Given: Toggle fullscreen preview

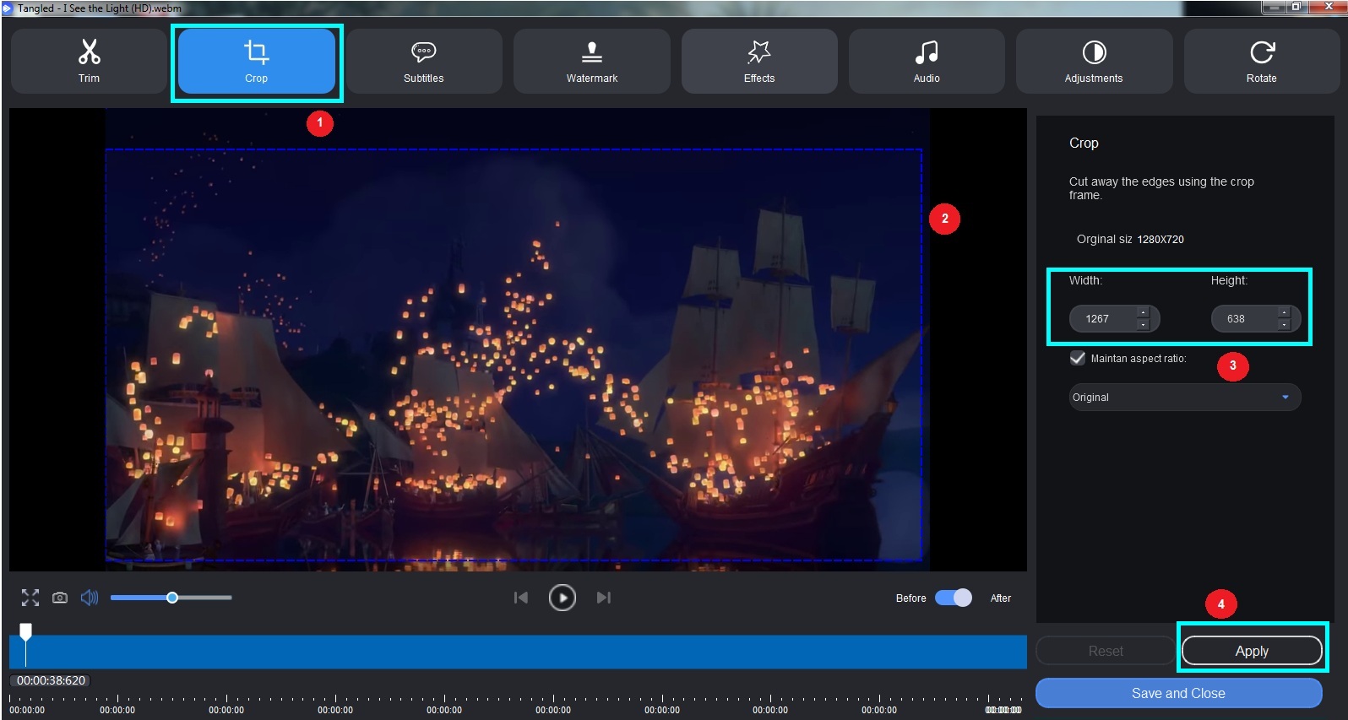Looking at the screenshot, I should click(30, 598).
